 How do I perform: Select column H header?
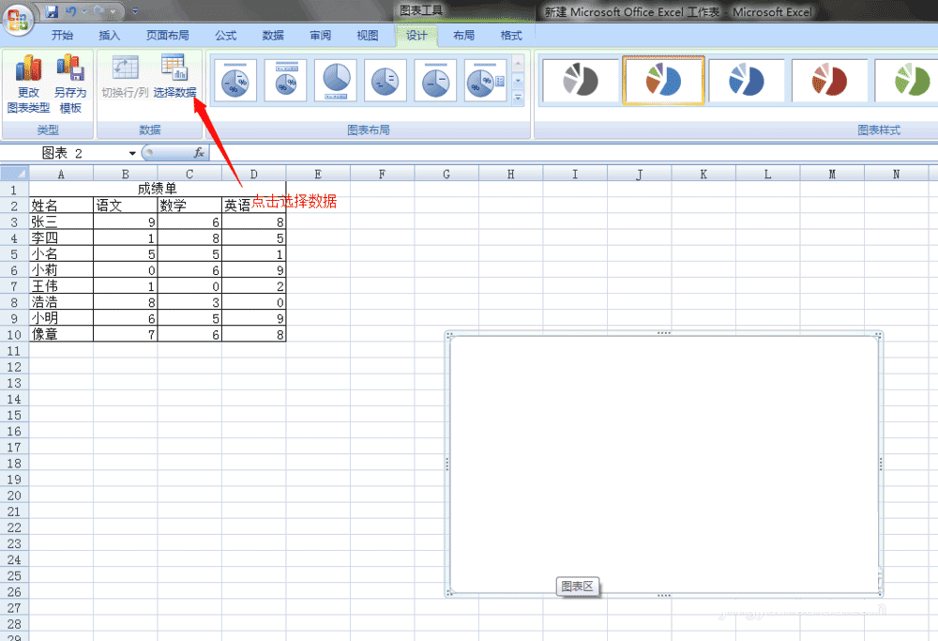click(510, 175)
